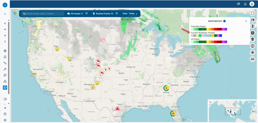258x123 pixels.
Task: Click the US Radar label
Action: pyautogui.click(x=195, y=39)
